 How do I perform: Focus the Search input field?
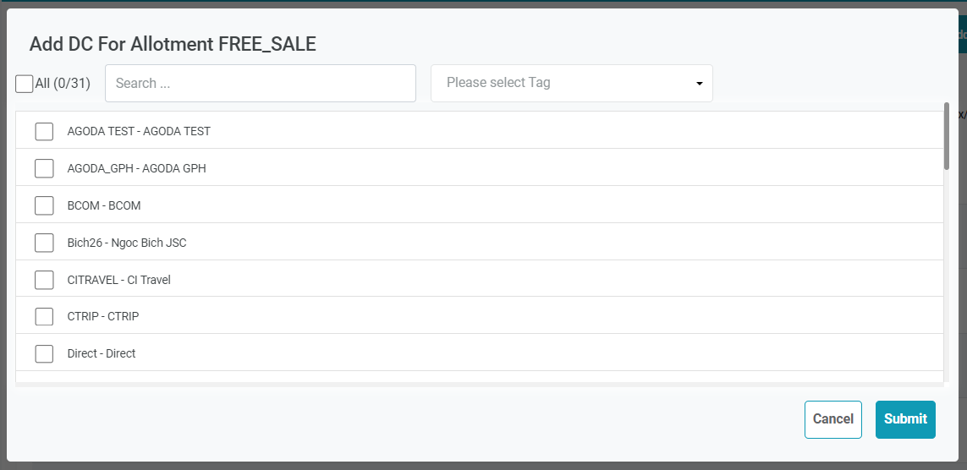click(260, 84)
